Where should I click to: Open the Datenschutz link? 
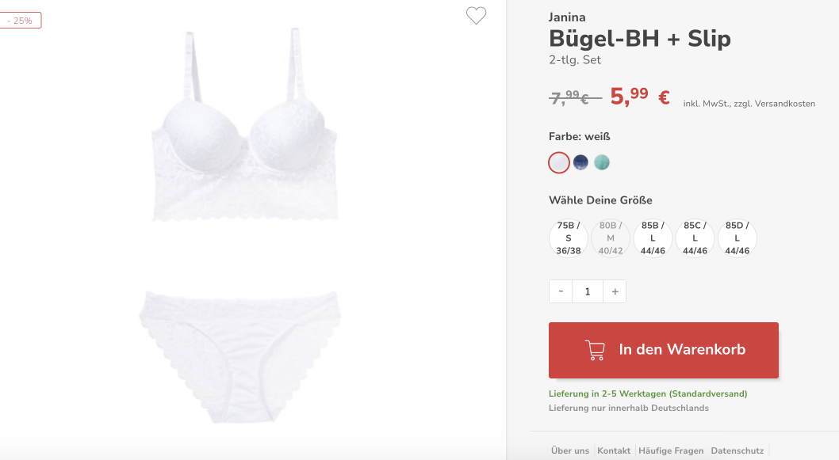tap(737, 450)
